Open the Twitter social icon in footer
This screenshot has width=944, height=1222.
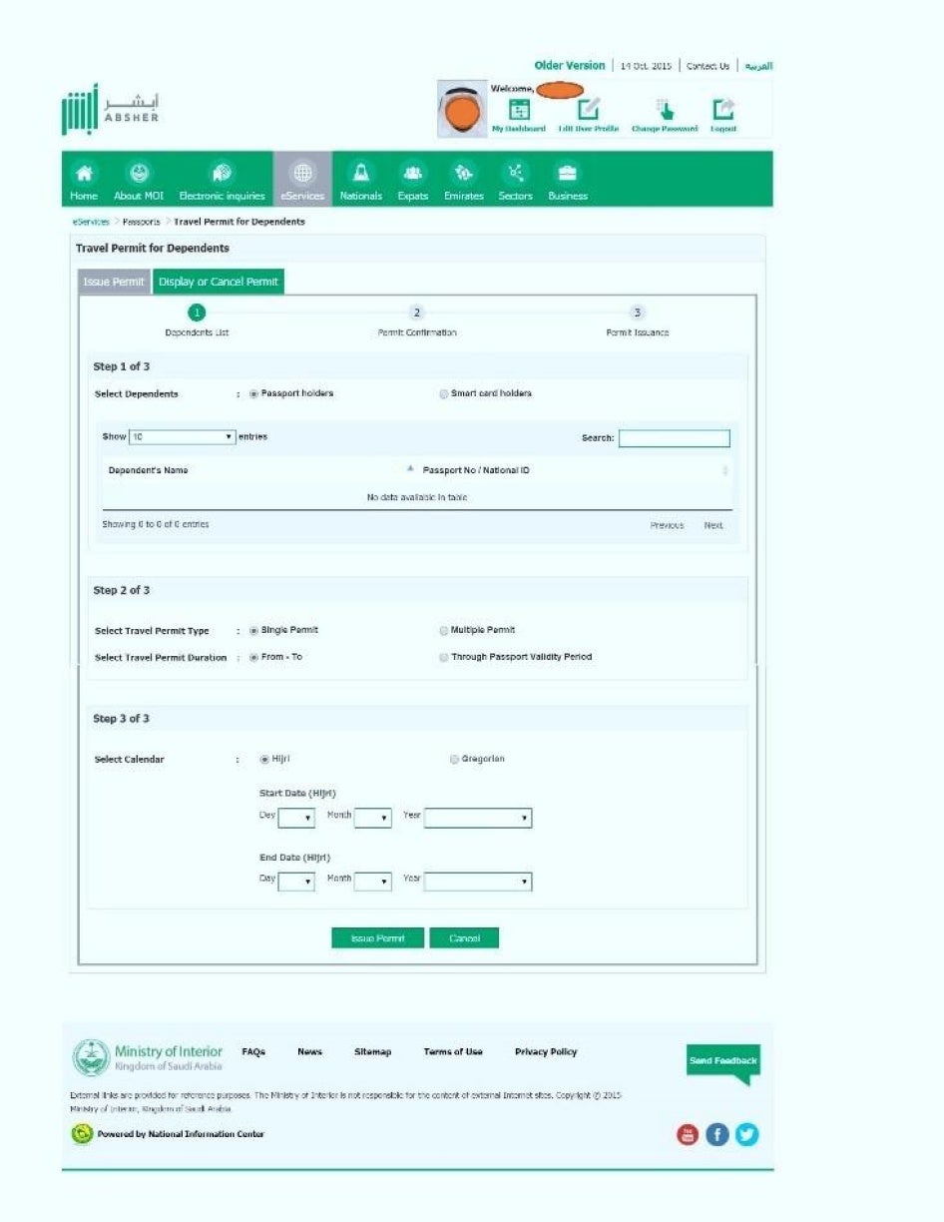746,1134
